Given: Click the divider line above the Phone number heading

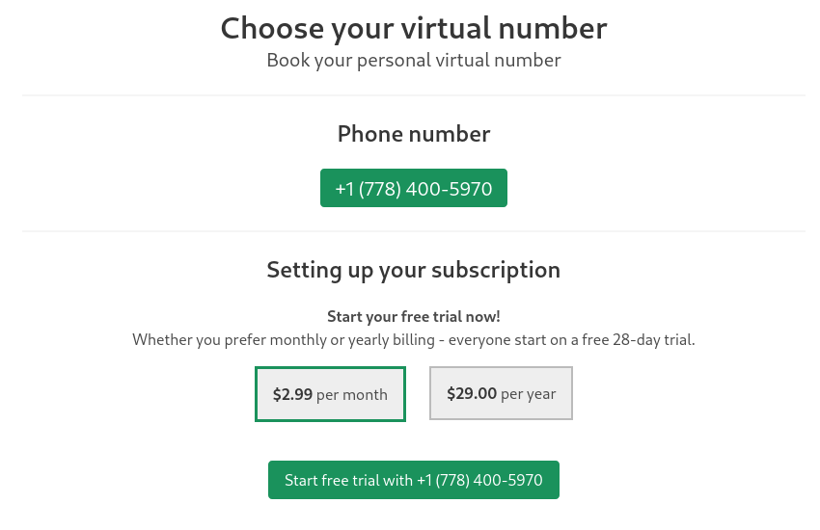Looking at the screenshot, I should coord(413,95).
